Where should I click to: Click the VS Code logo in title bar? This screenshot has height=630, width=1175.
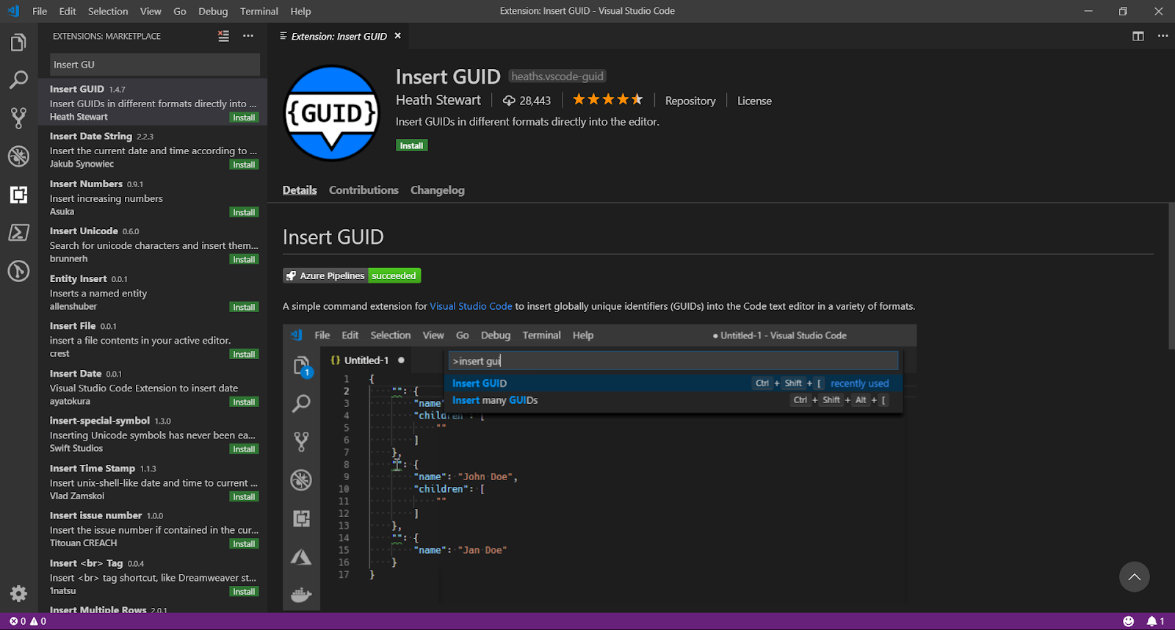tap(13, 11)
